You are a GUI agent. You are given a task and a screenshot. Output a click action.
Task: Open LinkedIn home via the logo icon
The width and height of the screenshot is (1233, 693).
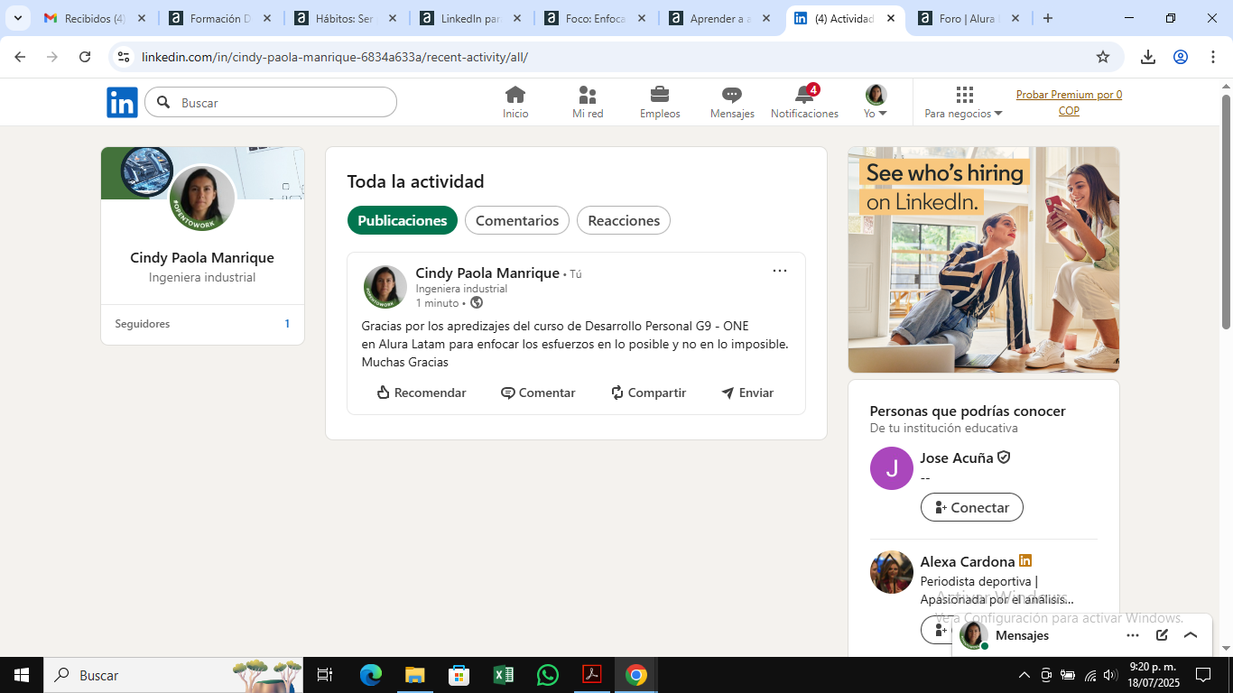click(122, 102)
